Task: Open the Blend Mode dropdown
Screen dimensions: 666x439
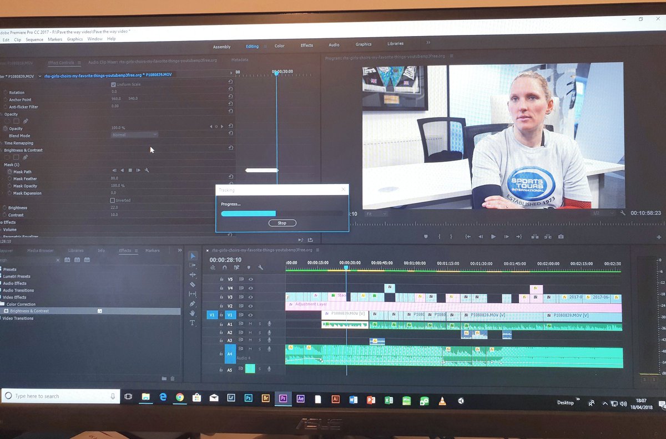Action: (x=135, y=135)
